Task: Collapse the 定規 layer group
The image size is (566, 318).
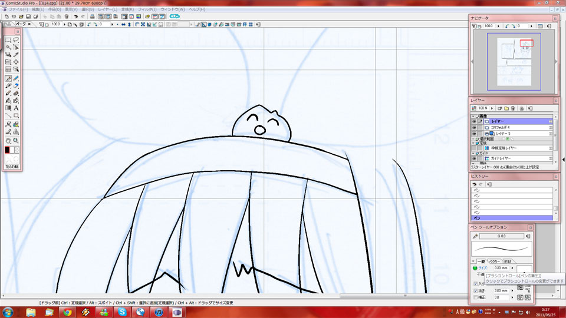Action: pyautogui.click(x=473, y=143)
